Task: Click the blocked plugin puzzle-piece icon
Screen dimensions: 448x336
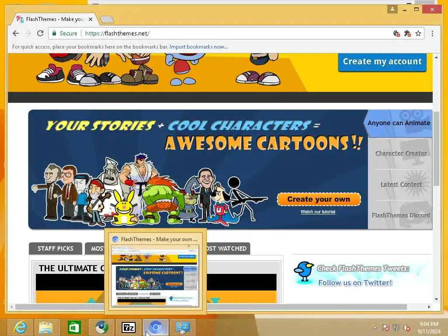Action: point(407,33)
